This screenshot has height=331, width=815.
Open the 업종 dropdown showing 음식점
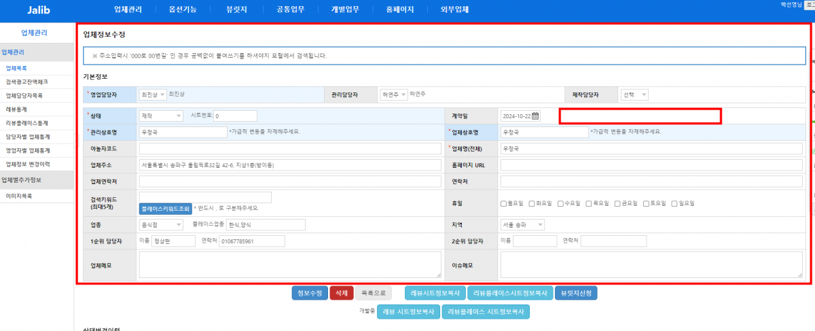(160, 225)
